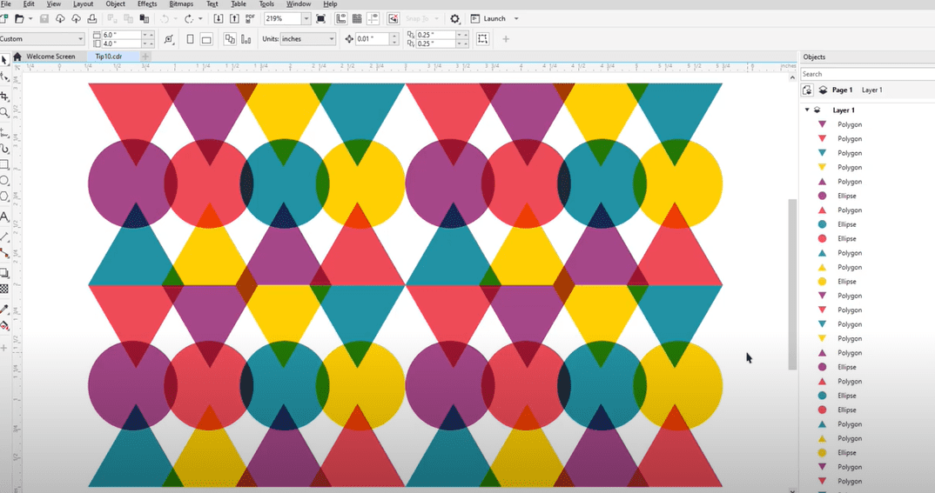The width and height of the screenshot is (935, 493).
Task: Select the Rectangle tool
Action: (4, 164)
